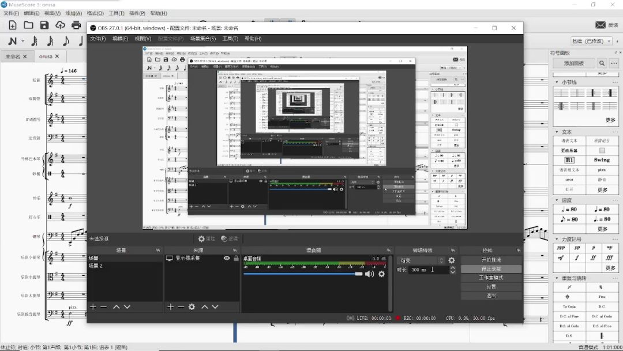
Task: Select the Swing text palette item
Action: coord(602,160)
